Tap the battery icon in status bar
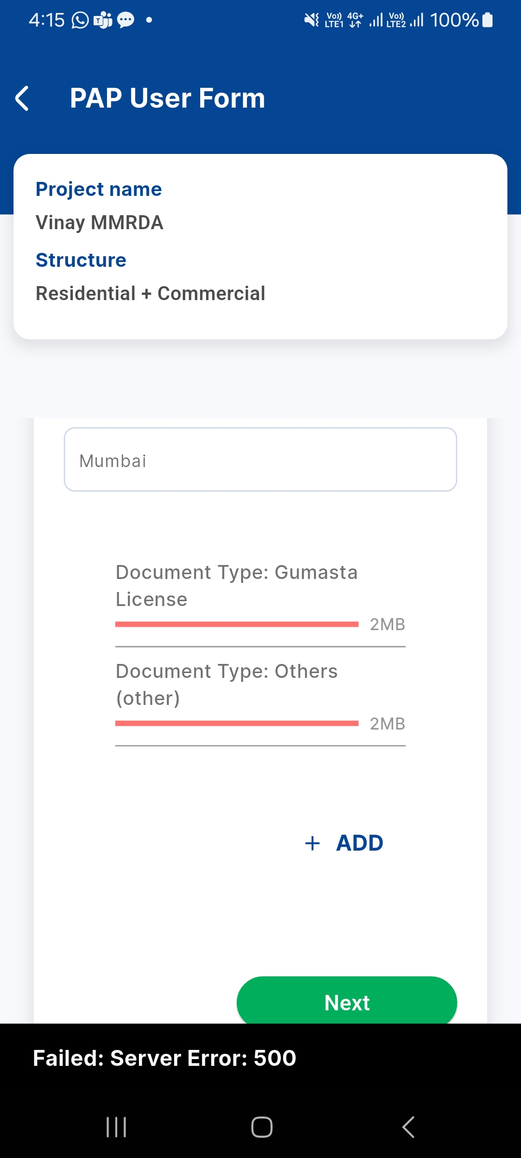 pos(488,20)
